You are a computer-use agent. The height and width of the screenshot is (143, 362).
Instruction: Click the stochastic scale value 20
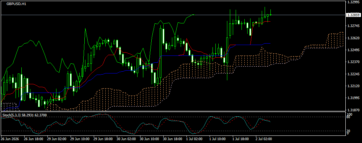[x=349, y=131]
